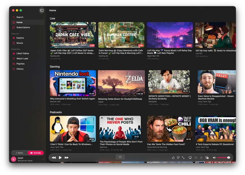Open Shorts from the sidebar
The width and height of the screenshot is (245, 175).
pos(28,43)
